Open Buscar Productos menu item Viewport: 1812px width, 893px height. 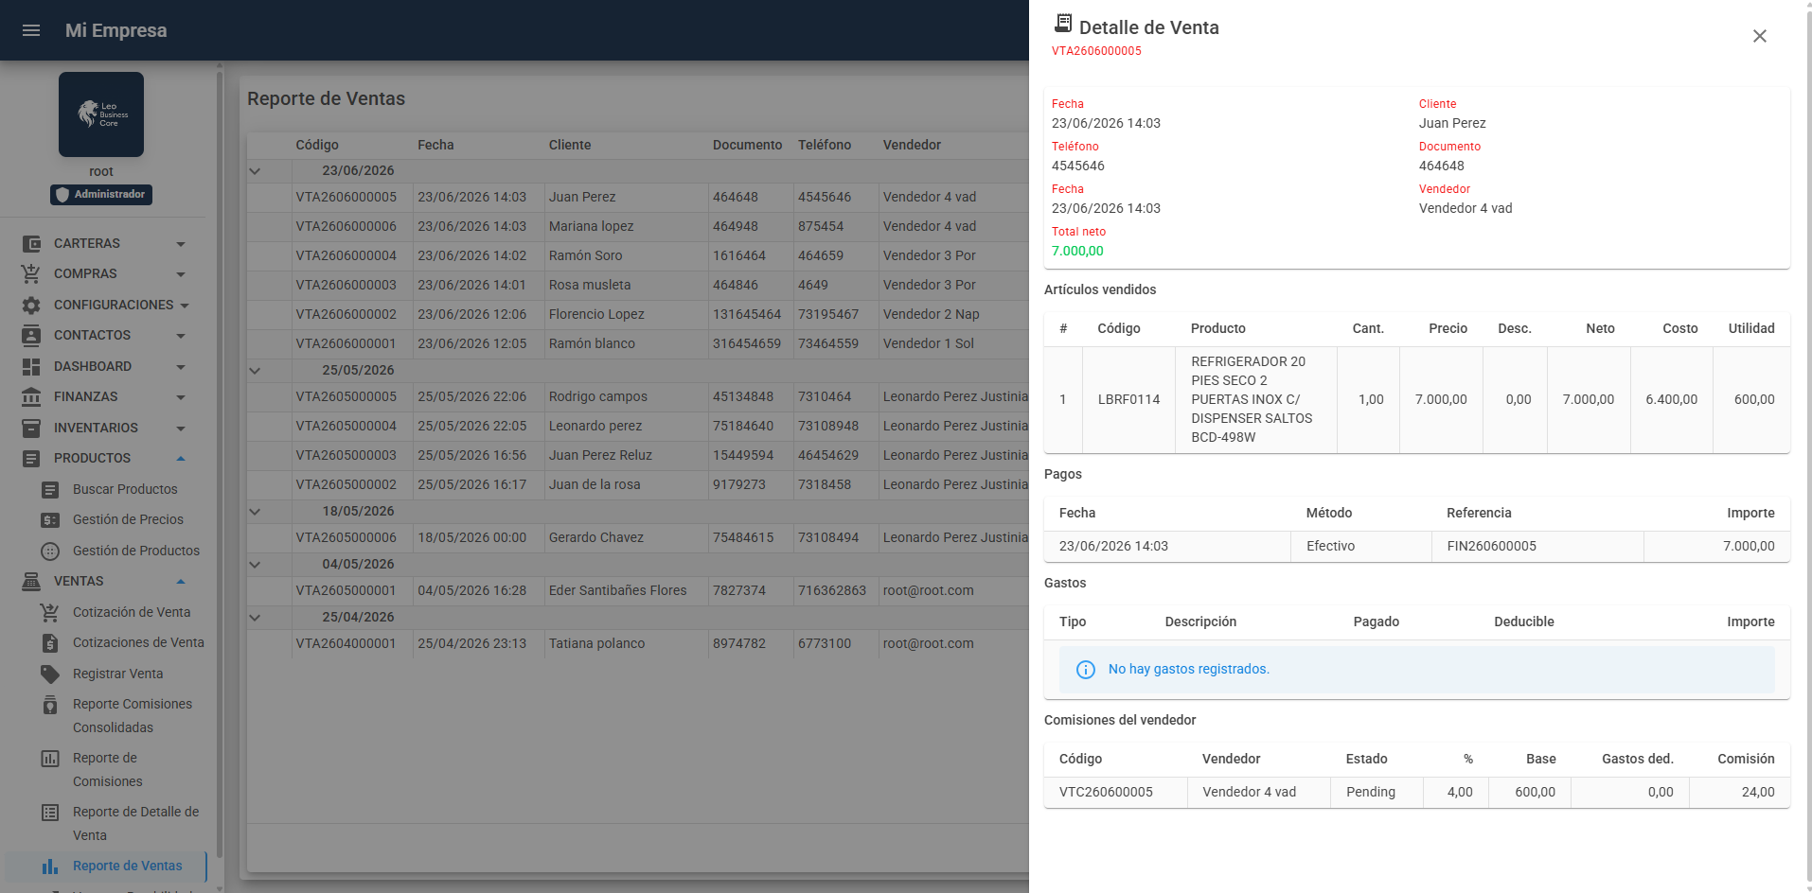(x=125, y=490)
